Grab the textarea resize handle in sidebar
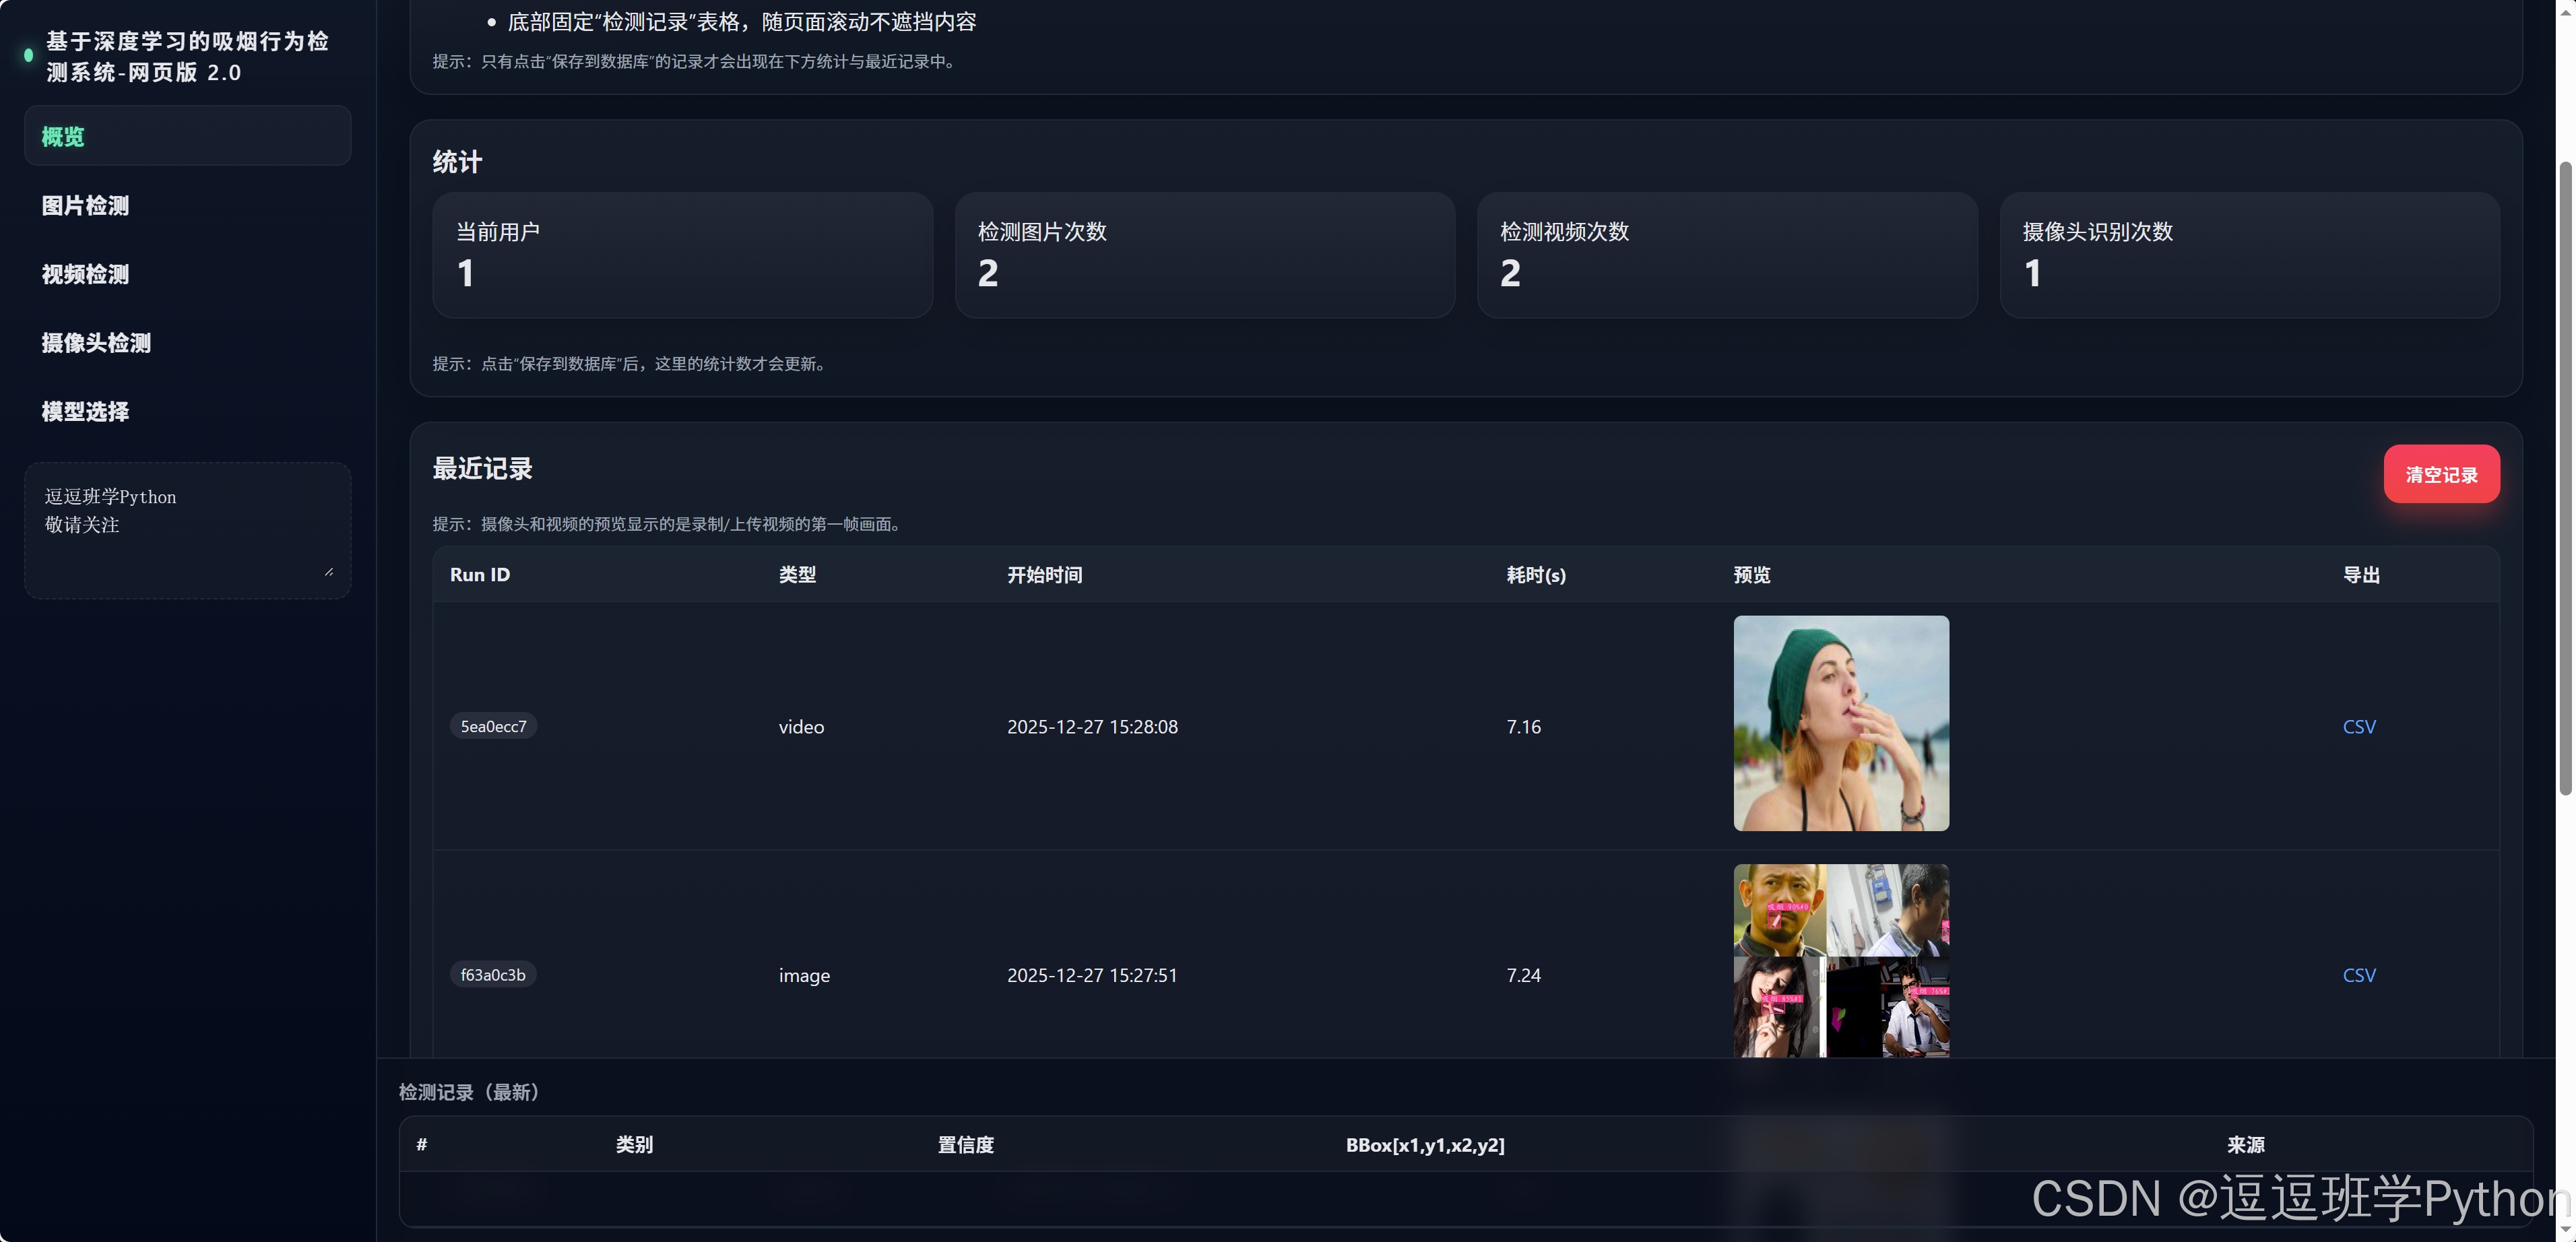Screen dimensions: 2576x1242 click(x=329, y=572)
